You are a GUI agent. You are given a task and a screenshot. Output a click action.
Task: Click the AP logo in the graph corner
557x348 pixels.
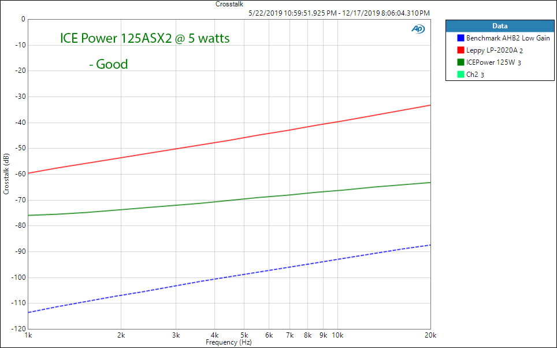click(x=418, y=29)
